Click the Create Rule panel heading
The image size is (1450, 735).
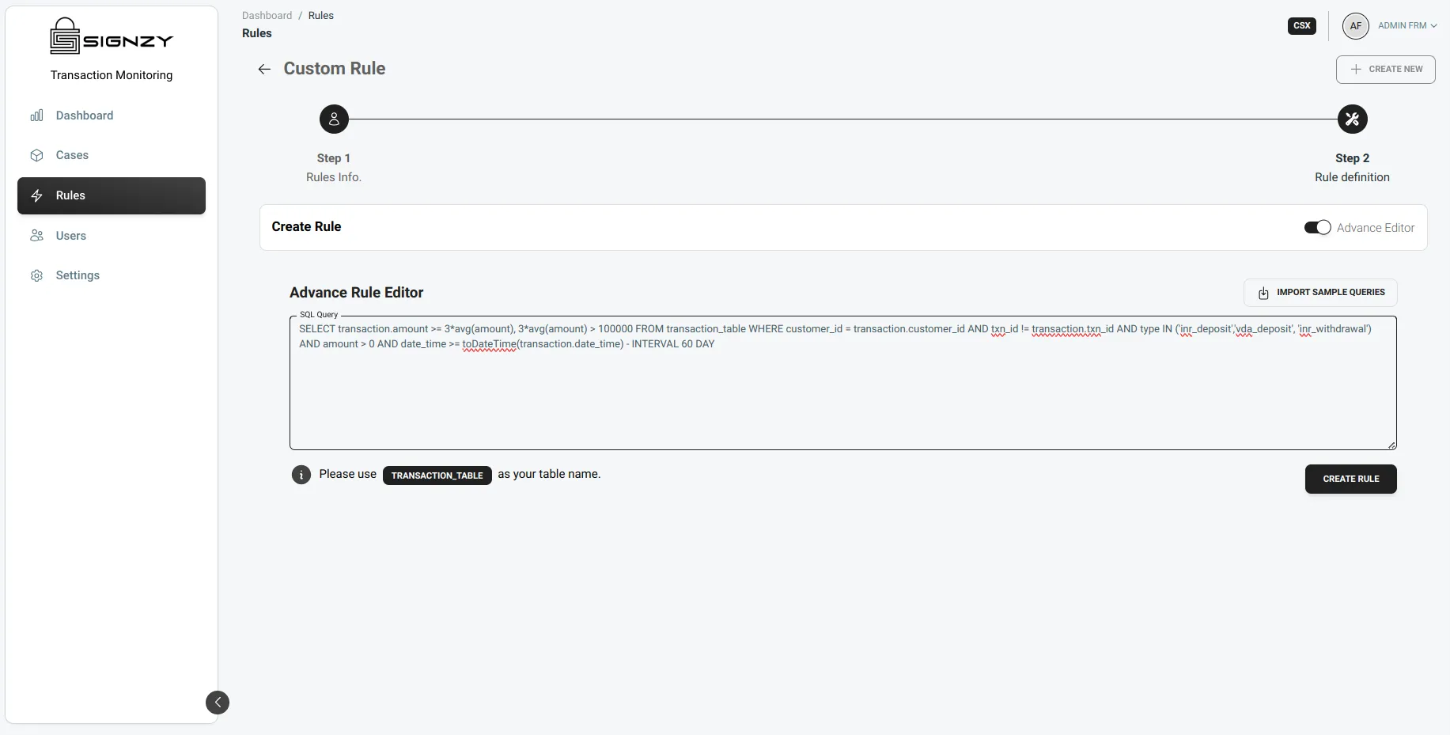tap(306, 227)
